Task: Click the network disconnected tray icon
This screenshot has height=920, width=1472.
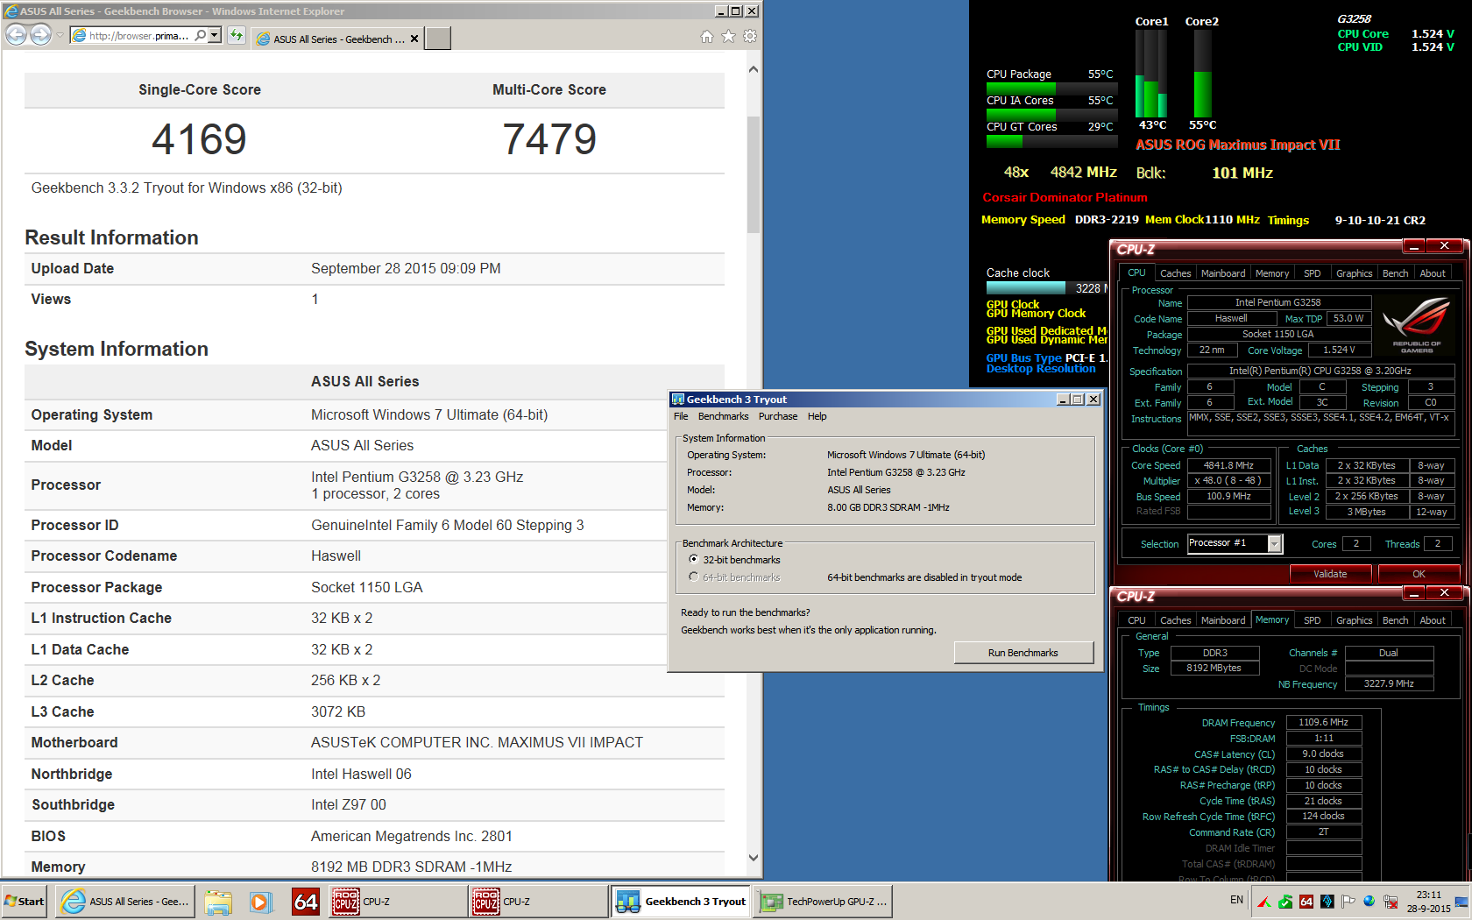Action: tap(1391, 902)
